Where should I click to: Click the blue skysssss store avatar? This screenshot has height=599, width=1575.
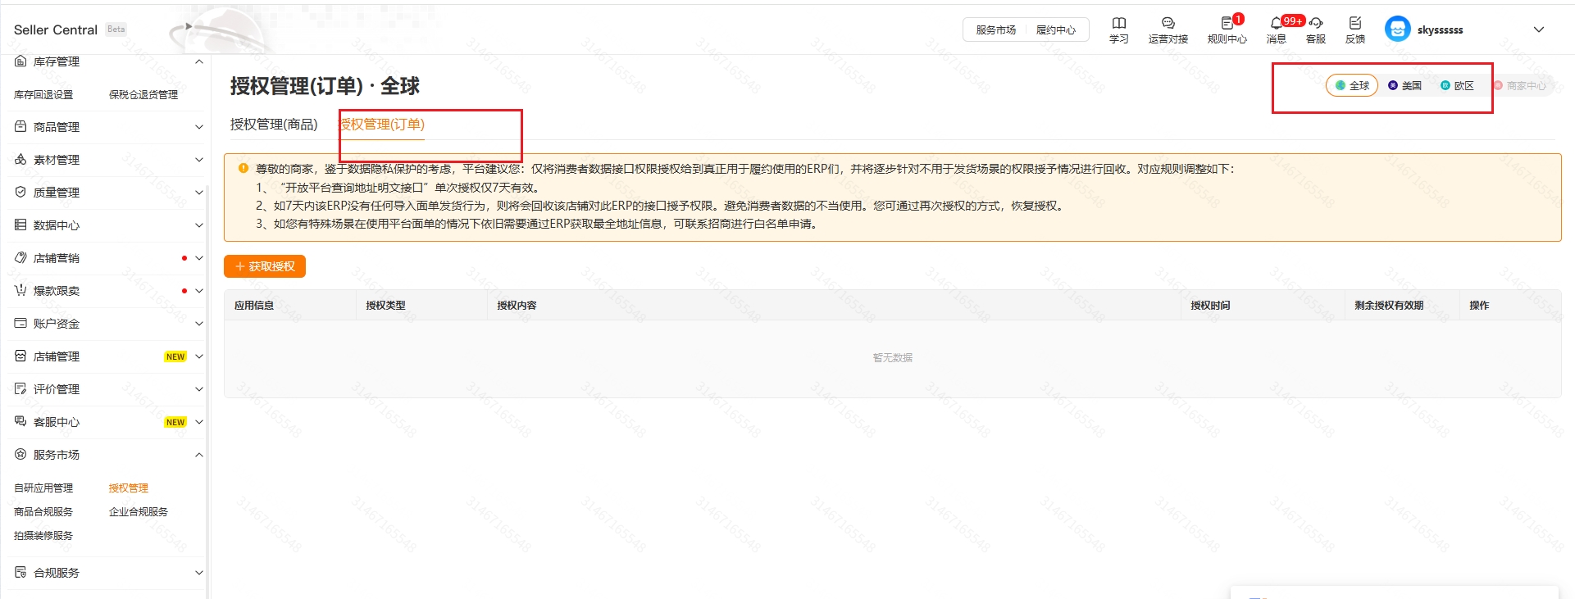pos(1397,29)
